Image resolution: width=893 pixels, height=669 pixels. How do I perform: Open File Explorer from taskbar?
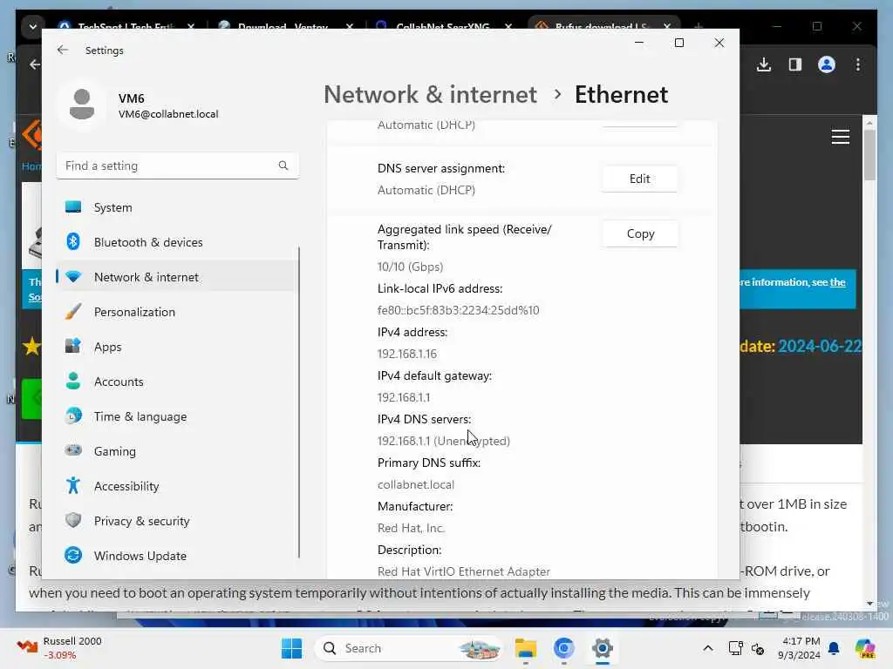525,648
